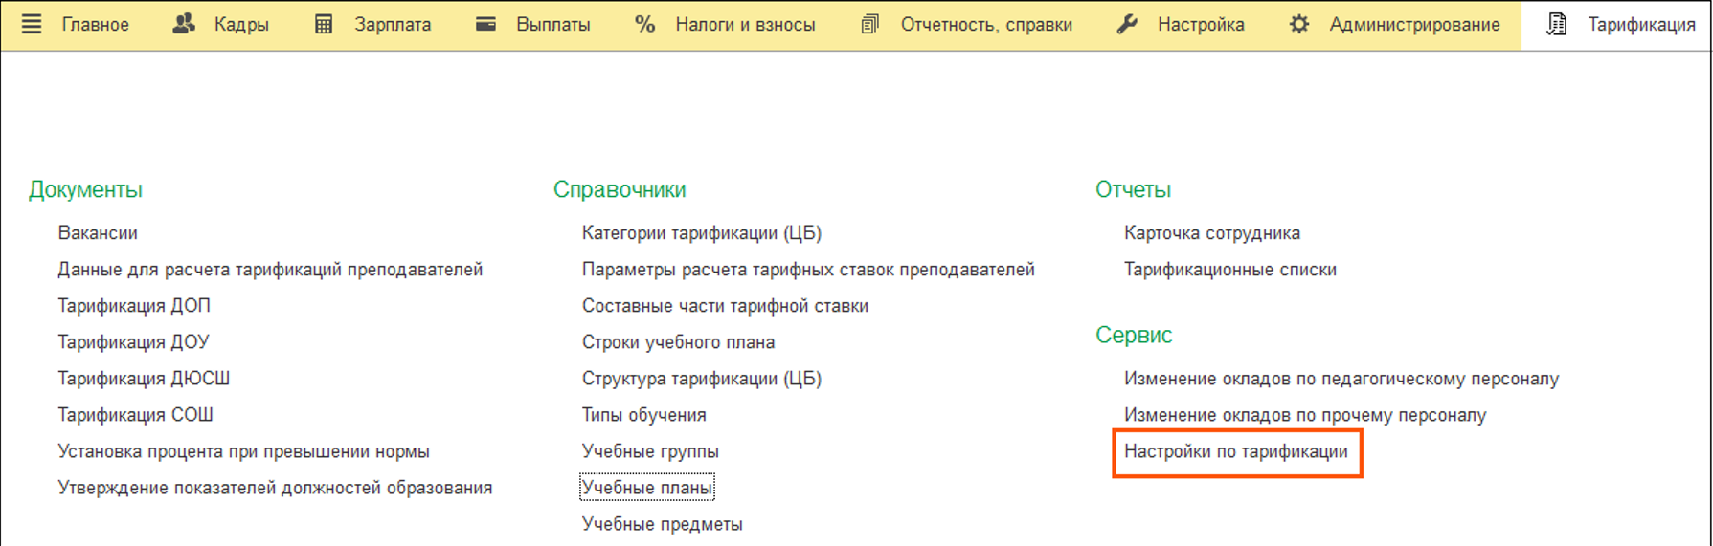Open the Учебные планы reference
This screenshot has height=546, width=1713.
point(647,488)
